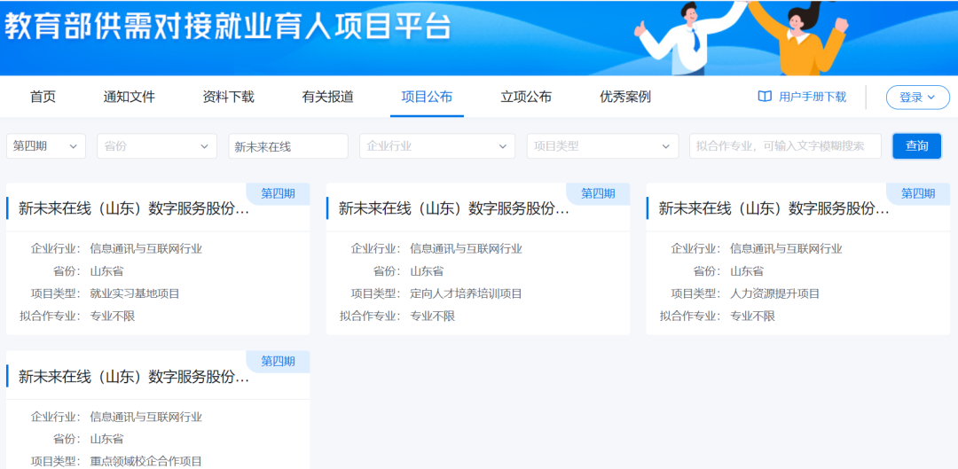Open the 优秀案例 tab

625,97
